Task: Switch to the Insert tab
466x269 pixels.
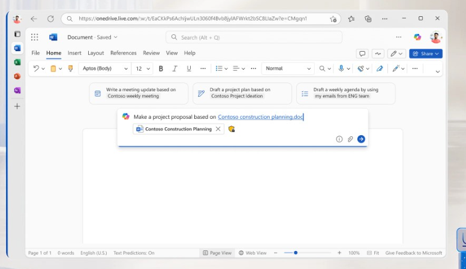Action: pyautogui.click(x=74, y=53)
